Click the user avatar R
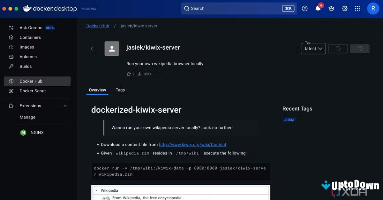Screen dimensions: 383x200 click(373, 9)
